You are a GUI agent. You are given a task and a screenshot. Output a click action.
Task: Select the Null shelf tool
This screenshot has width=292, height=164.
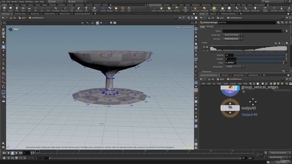click(36, 9)
